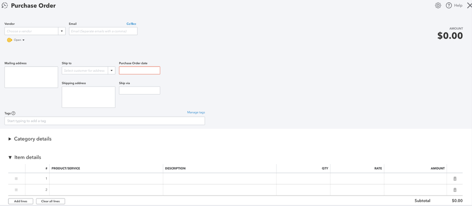Click Description cell in line 2
The width and height of the screenshot is (472, 206).
point(220,190)
